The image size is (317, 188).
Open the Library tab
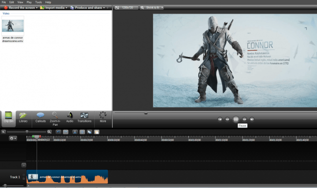coord(23,117)
